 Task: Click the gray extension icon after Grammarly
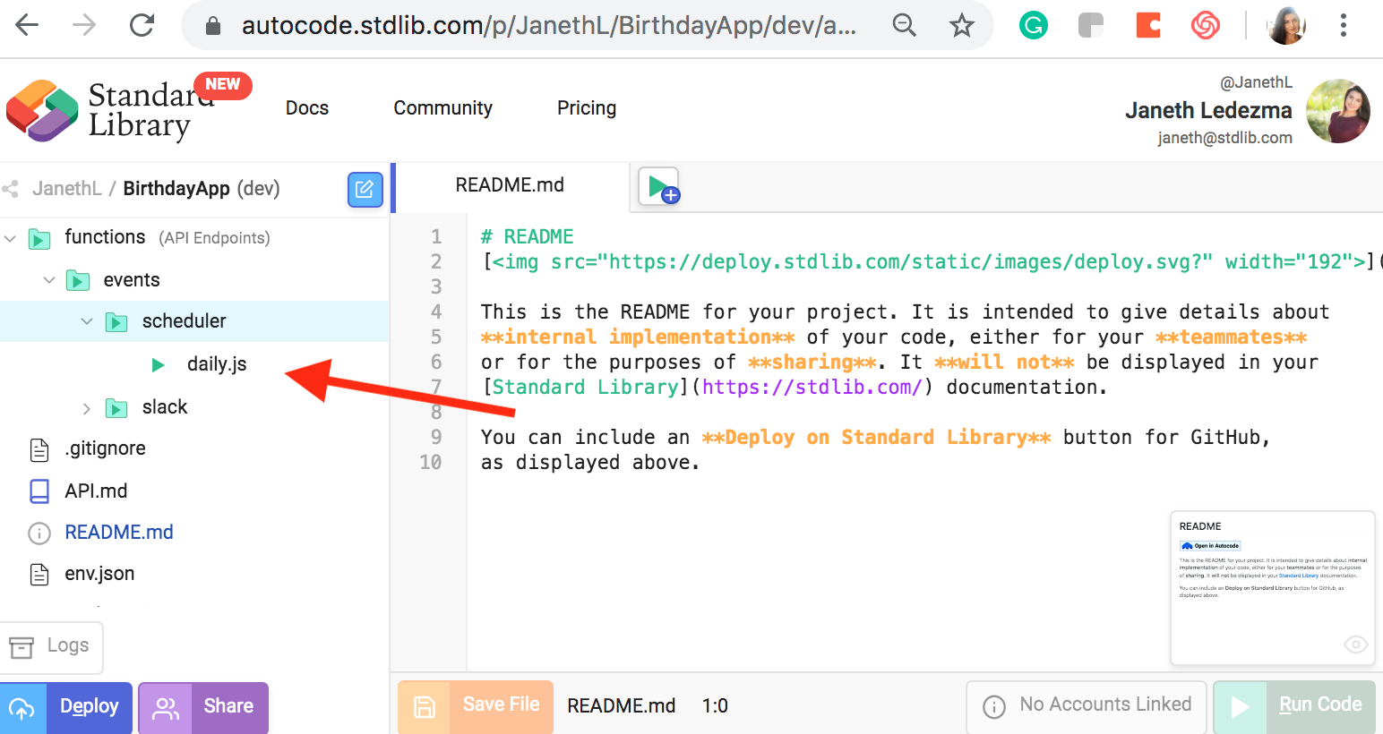tap(1091, 25)
